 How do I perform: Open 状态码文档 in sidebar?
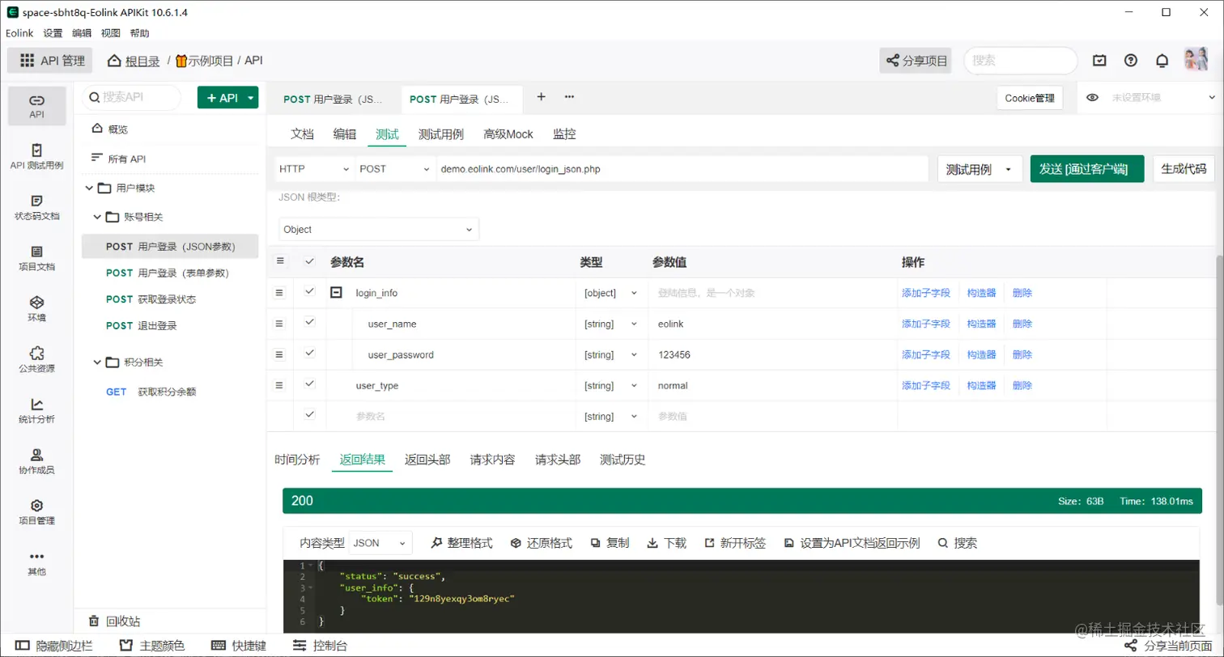pyautogui.click(x=36, y=208)
